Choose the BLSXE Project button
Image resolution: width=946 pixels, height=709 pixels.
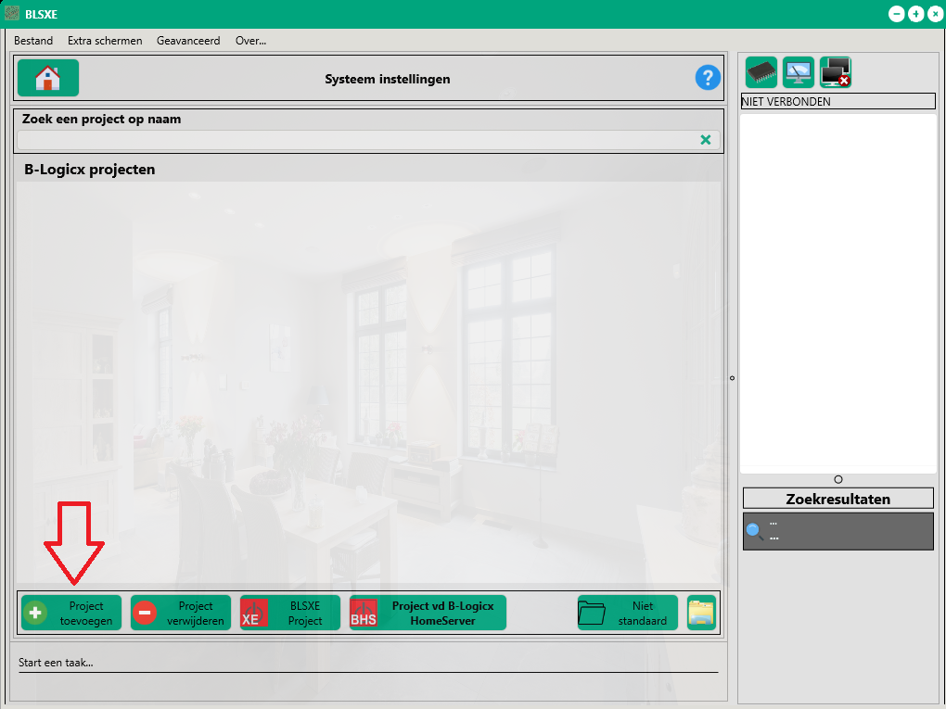(290, 614)
